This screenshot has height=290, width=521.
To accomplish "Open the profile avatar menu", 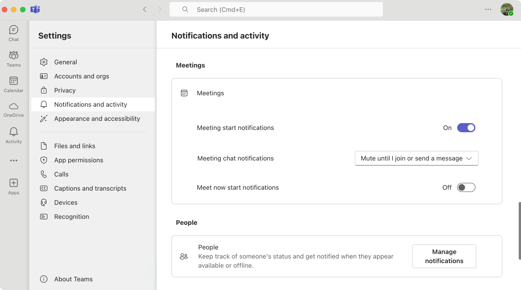I will 507,9.
